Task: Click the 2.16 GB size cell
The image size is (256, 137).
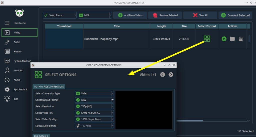Action: pos(184,39)
